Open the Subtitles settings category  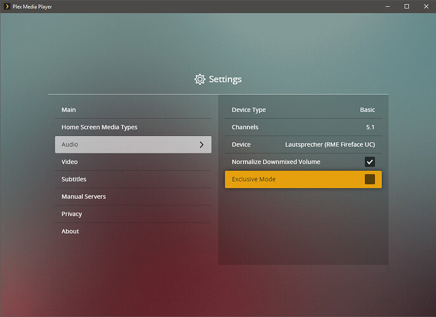click(x=133, y=179)
